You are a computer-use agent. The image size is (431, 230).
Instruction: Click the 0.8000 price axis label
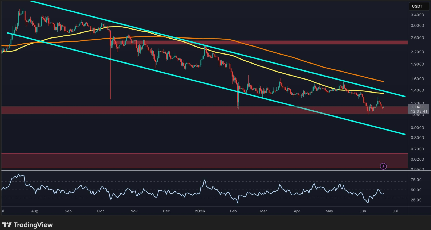[x=417, y=138]
